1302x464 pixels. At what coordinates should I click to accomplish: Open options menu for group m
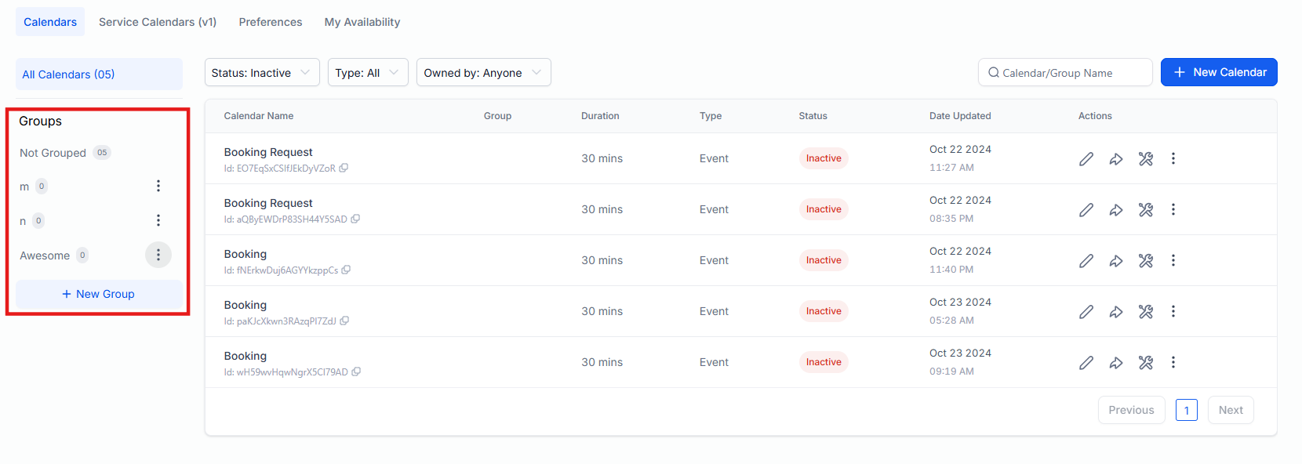click(158, 186)
